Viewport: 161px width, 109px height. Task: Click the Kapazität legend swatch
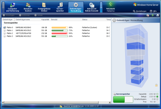[157, 94]
